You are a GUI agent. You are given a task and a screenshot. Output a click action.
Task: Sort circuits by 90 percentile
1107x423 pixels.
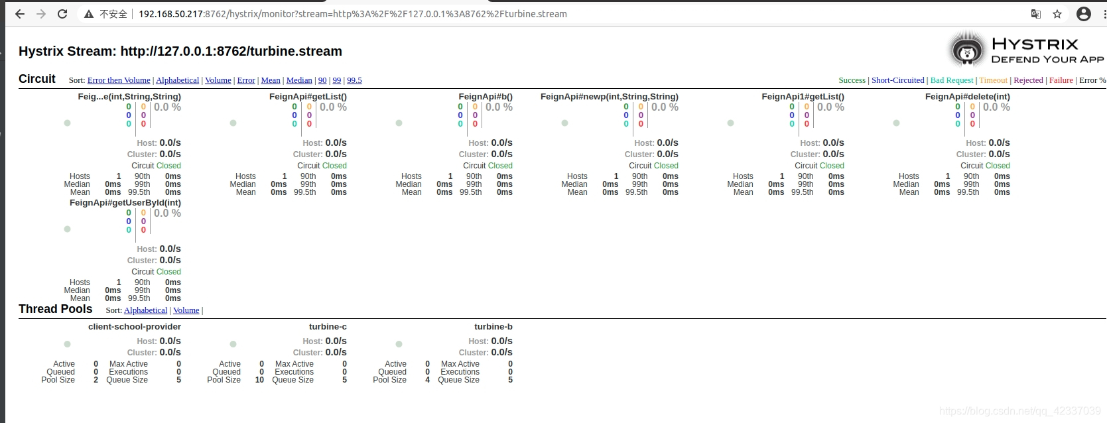click(x=322, y=80)
